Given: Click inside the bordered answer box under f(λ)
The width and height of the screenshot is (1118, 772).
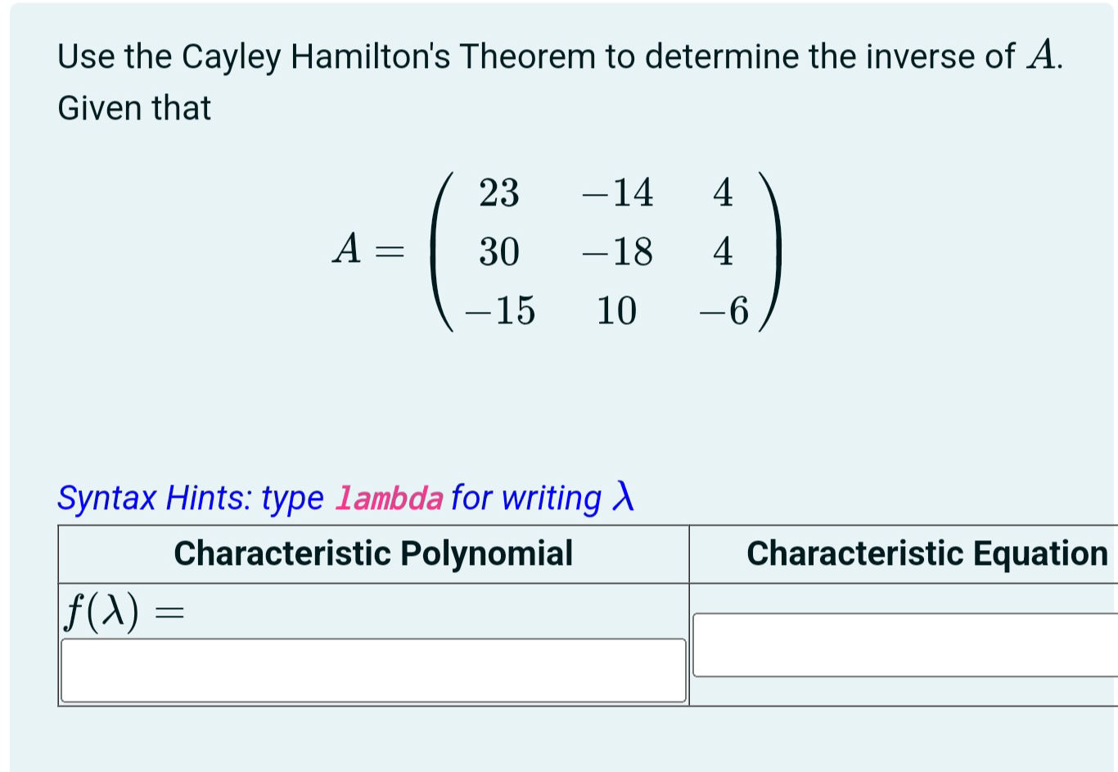Looking at the screenshot, I should (372, 670).
